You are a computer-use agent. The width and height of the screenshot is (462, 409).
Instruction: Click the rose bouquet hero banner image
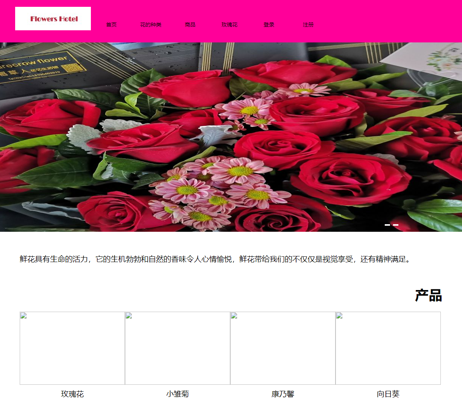(231, 136)
